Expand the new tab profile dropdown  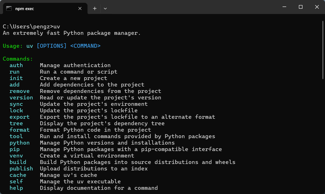(x=105, y=8)
